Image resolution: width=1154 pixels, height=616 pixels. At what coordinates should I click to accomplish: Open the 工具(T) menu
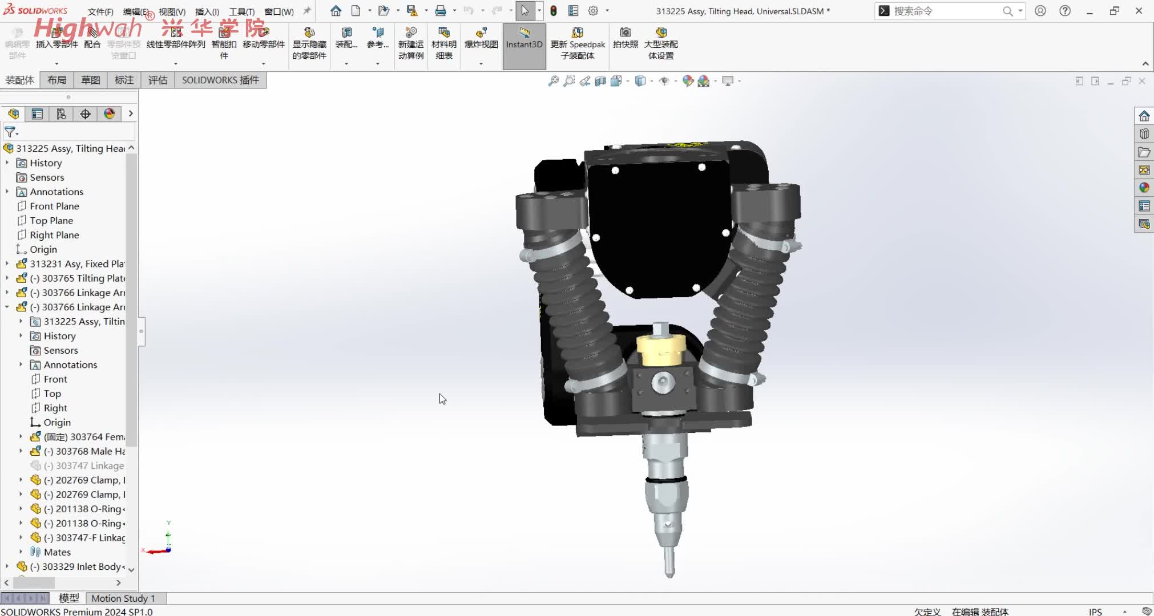point(241,11)
